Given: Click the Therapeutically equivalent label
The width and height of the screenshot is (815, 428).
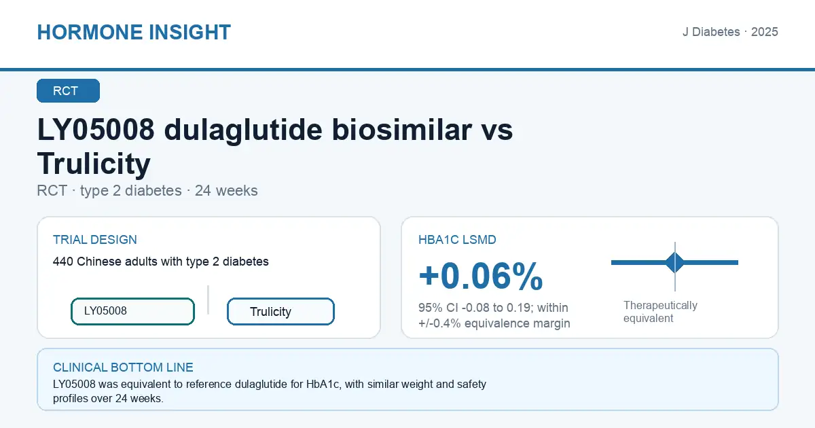Looking at the screenshot, I should tap(660, 312).
